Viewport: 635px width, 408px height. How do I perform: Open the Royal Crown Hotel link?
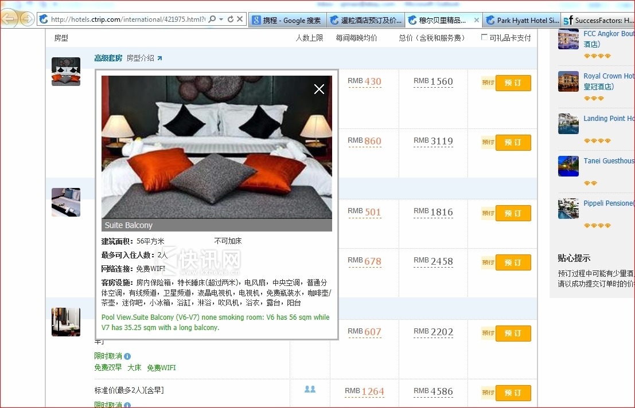(609, 81)
